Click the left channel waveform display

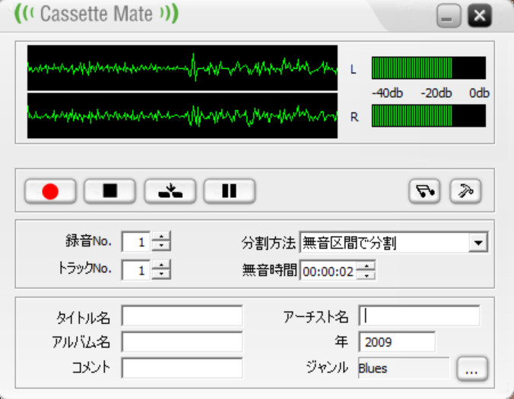182,68
